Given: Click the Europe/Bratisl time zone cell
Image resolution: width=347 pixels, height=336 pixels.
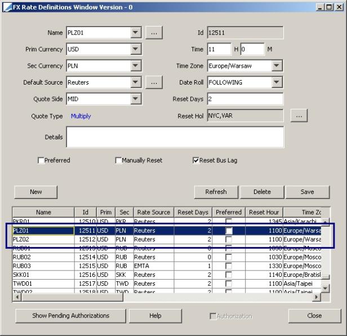Looking at the screenshot, I should (302, 275).
